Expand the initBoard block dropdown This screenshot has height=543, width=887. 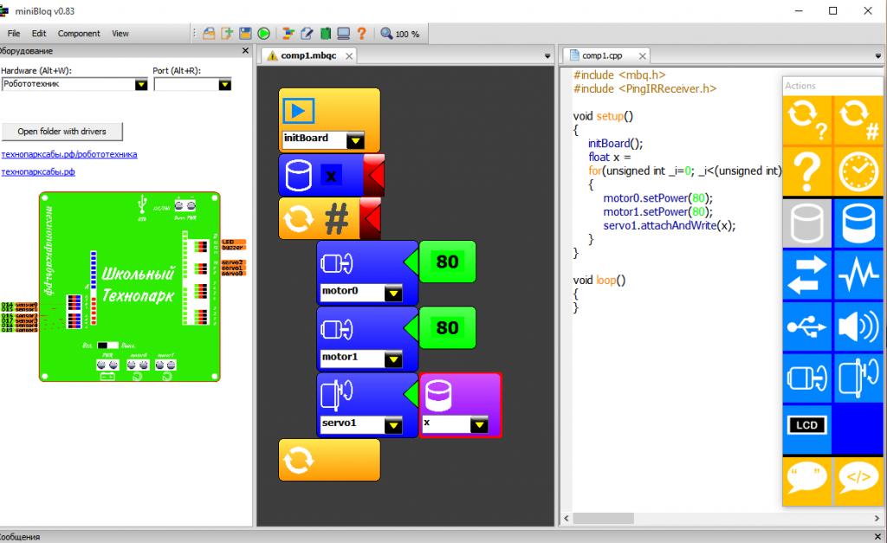click(355, 139)
